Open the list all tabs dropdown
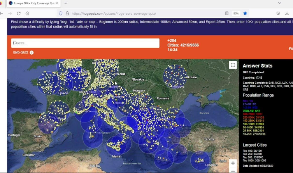 [x=279, y=3]
